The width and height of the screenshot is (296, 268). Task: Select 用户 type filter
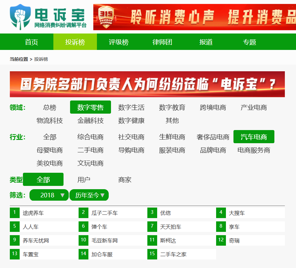point(84,180)
